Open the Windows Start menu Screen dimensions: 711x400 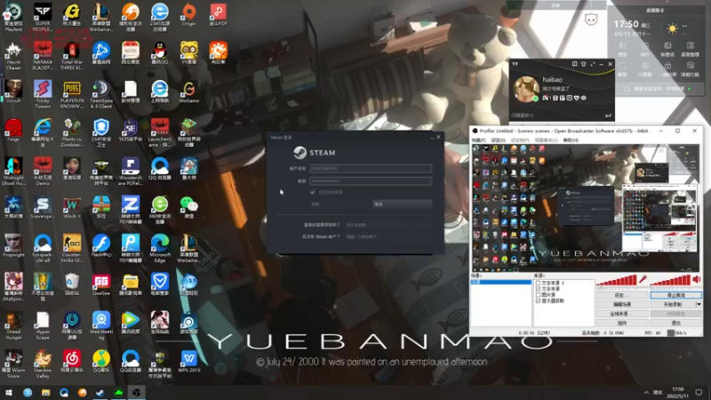point(9,392)
